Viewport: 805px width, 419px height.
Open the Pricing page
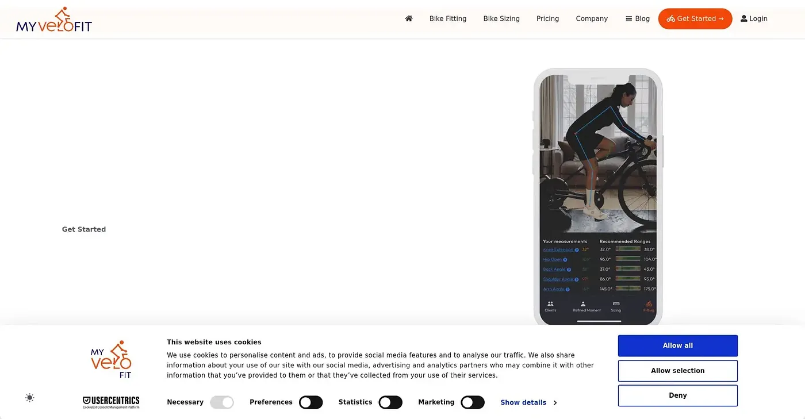coord(547,18)
